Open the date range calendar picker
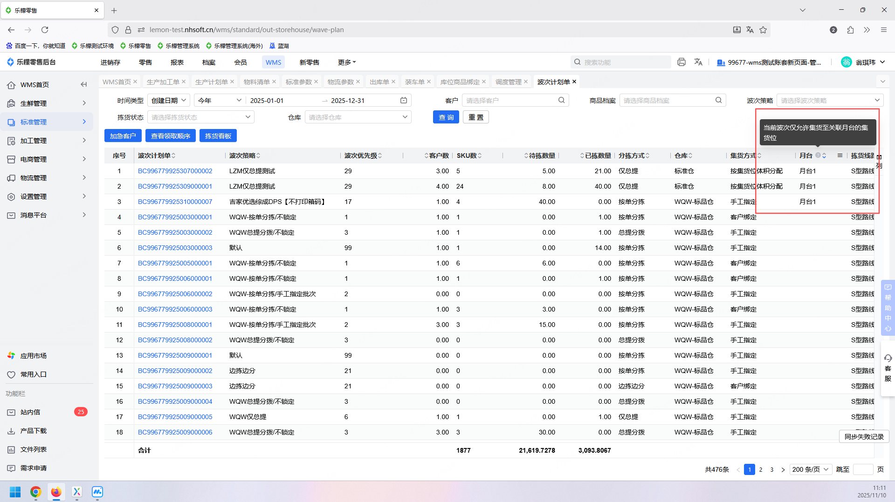Viewport: 895px width, 502px height. click(x=404, y=101)
